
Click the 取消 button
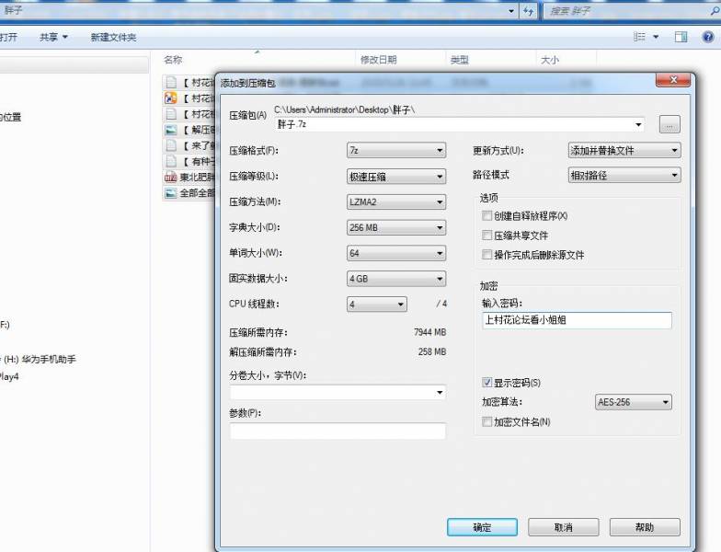[563, 527]
